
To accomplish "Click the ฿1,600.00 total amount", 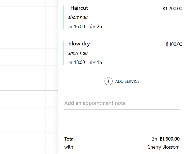I will point(170,139).
